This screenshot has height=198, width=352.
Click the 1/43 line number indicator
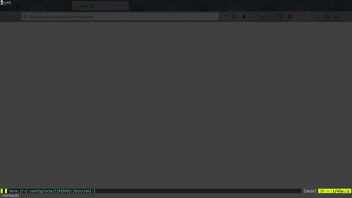click(336, 191)
